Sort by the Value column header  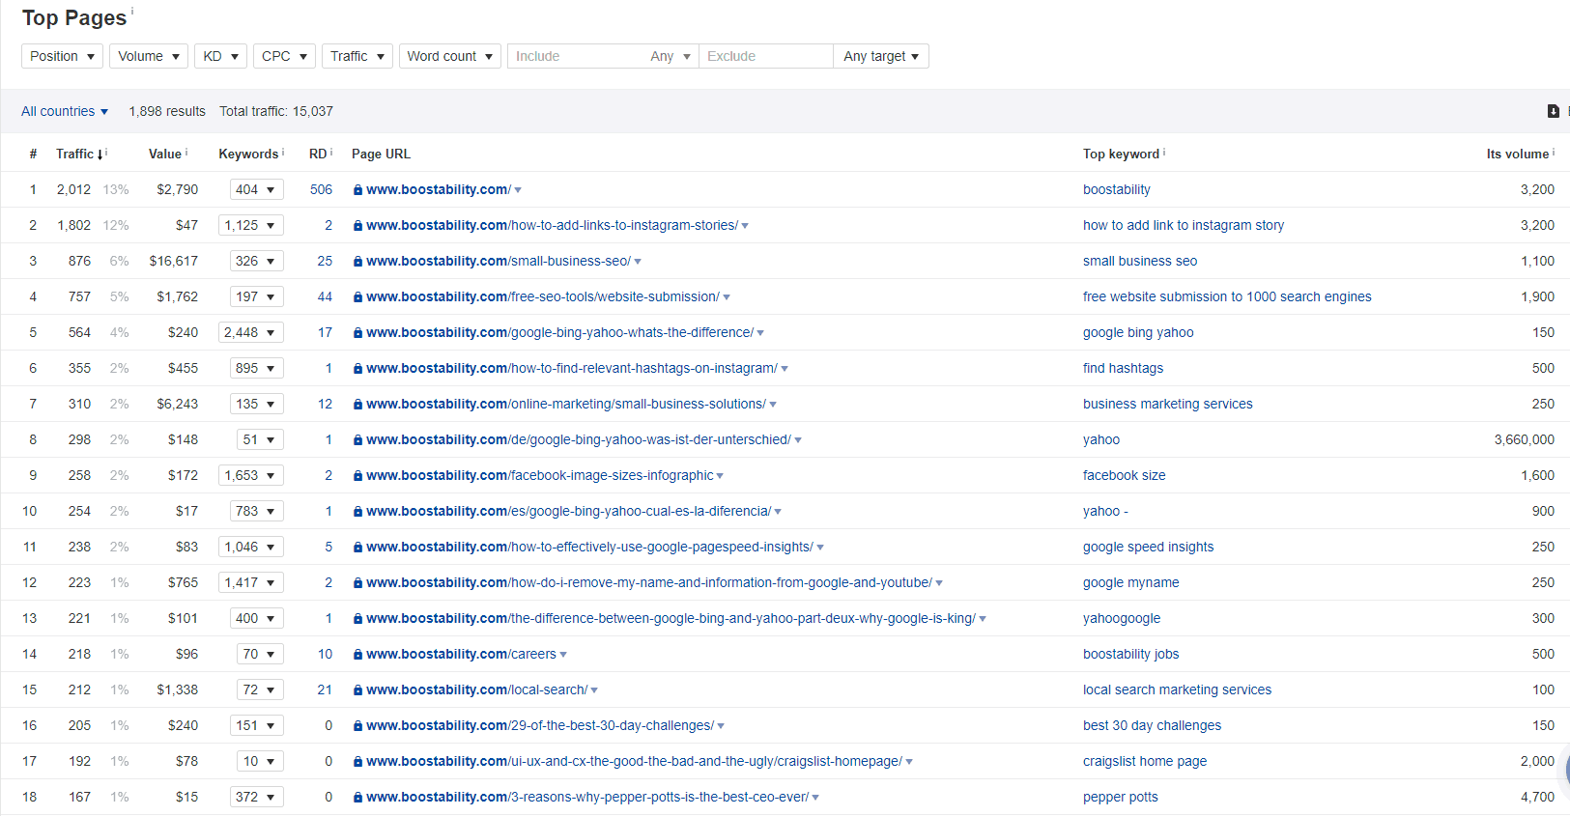(165, 154)
